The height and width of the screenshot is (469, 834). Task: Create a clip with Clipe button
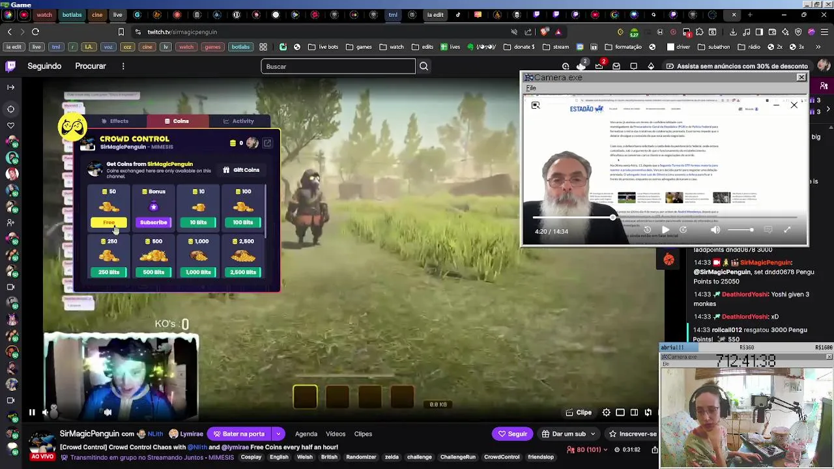pos(579,412)
